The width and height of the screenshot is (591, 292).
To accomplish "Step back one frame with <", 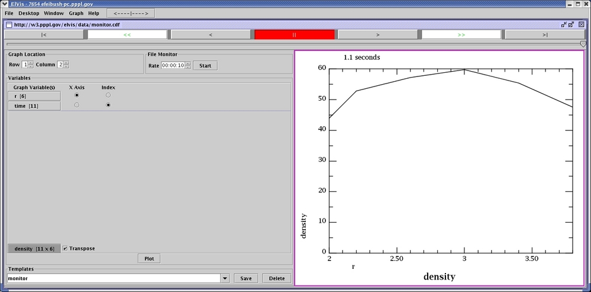I will (x=211, y=35).
